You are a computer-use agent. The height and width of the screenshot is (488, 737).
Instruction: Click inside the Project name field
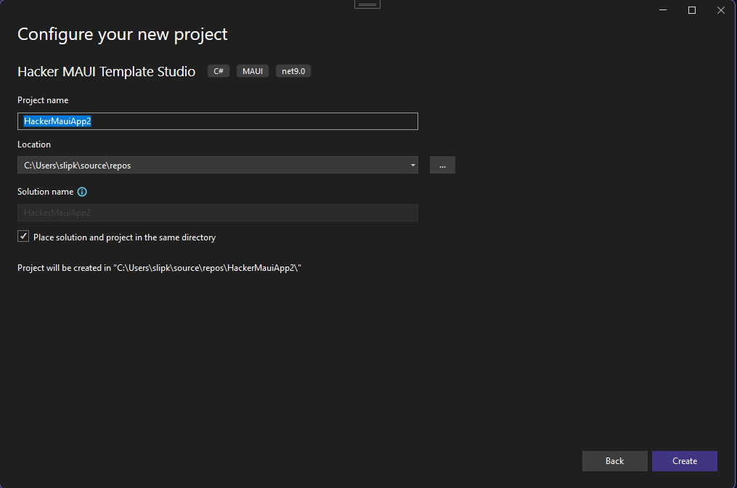[x=218, y=121]
